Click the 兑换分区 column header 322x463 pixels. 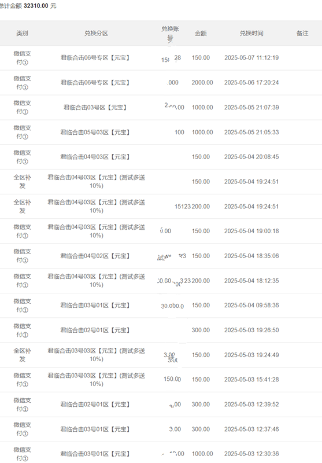96,34
